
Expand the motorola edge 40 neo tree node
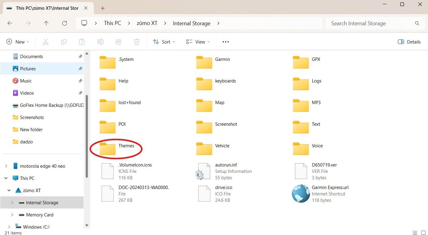click(x=6, y=166)
